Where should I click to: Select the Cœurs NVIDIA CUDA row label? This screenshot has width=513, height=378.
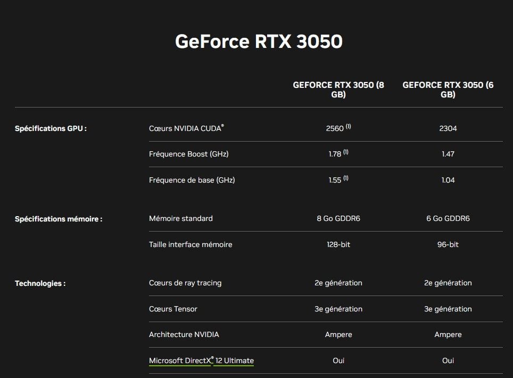point(186,128)
